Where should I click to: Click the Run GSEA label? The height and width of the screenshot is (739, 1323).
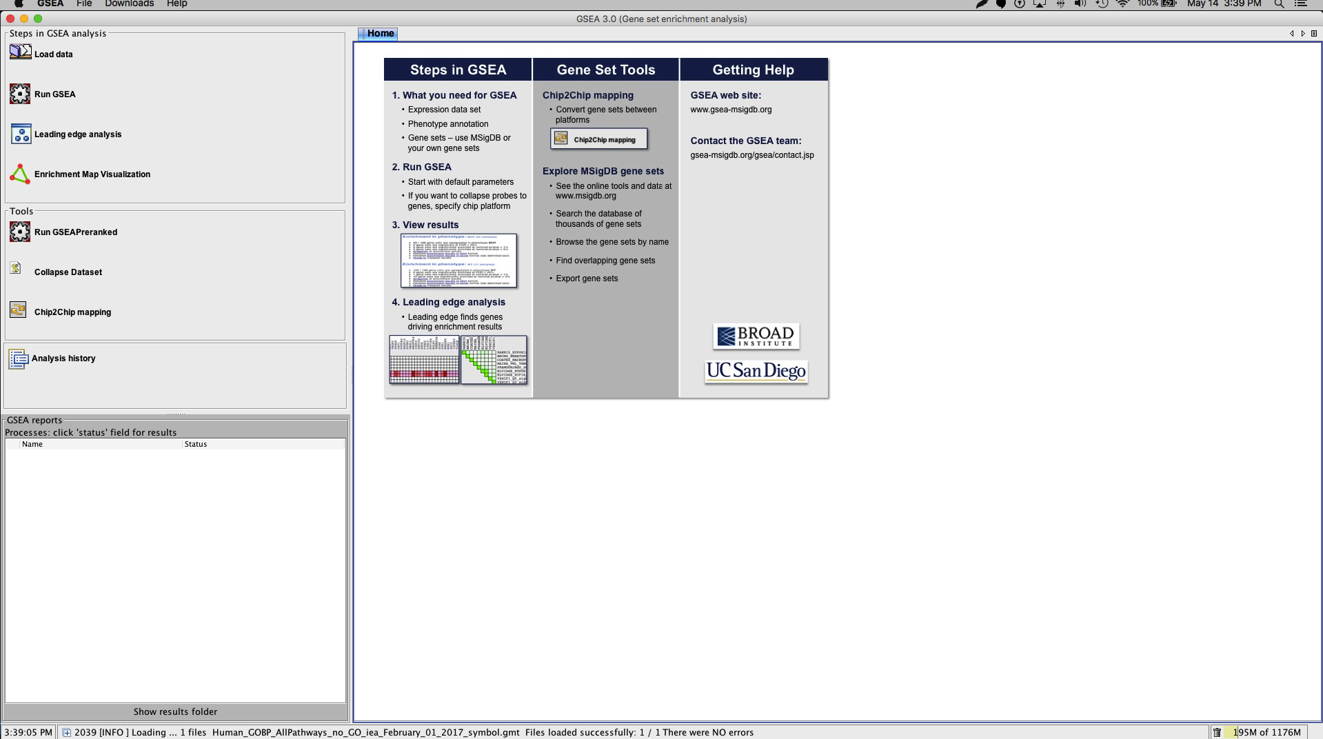(x=55, y=94)
